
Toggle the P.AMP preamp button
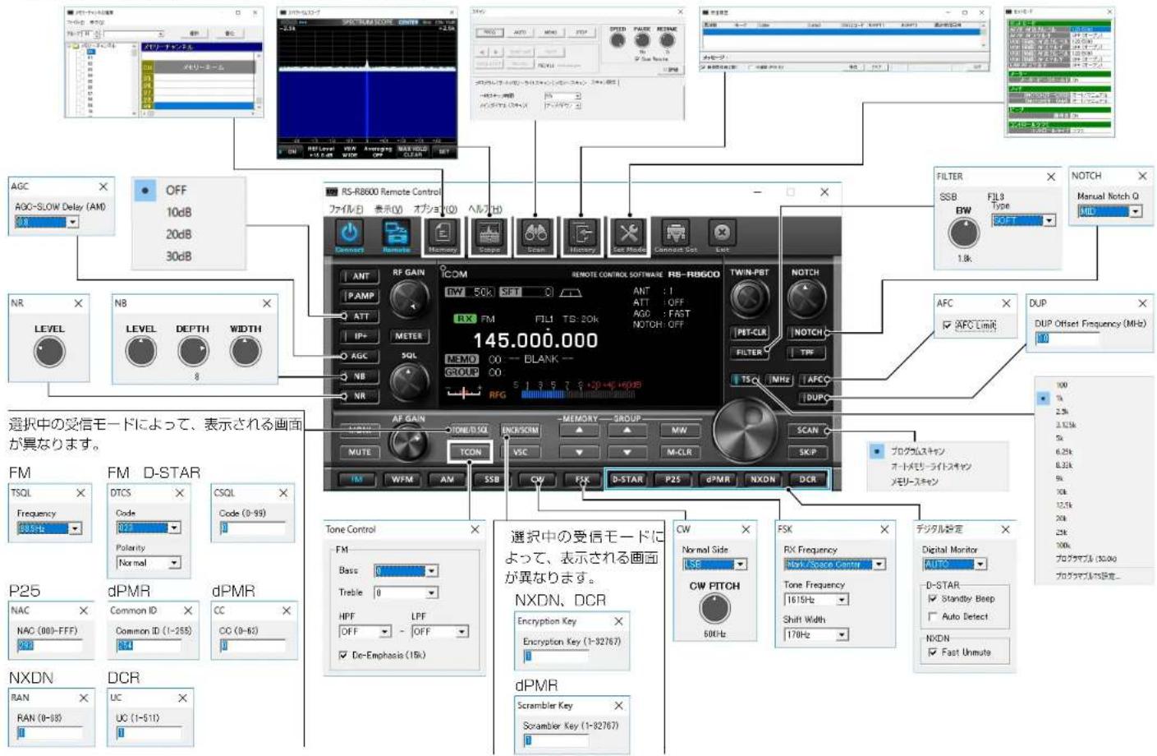click(x=359, y=296)
